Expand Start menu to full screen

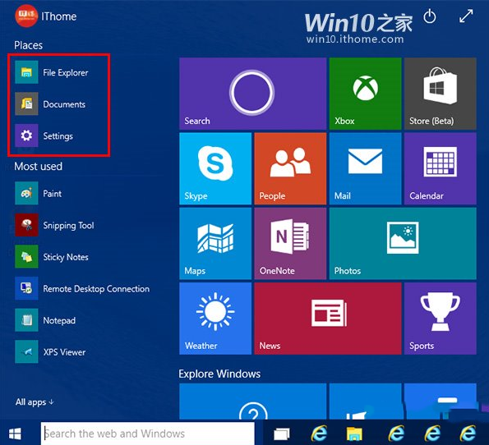point(466,16)
